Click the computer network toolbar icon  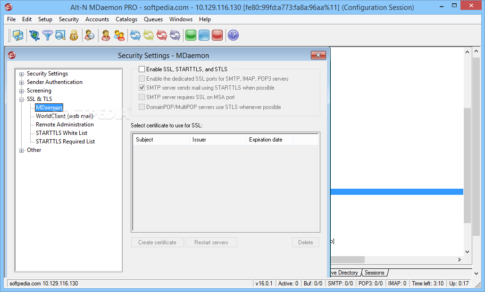pos(18,35)
